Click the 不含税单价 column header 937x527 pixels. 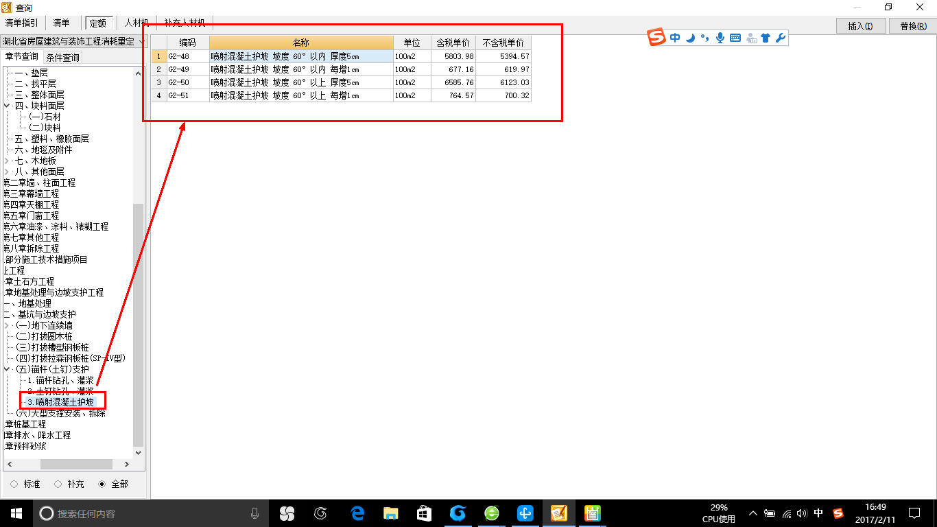503,43
